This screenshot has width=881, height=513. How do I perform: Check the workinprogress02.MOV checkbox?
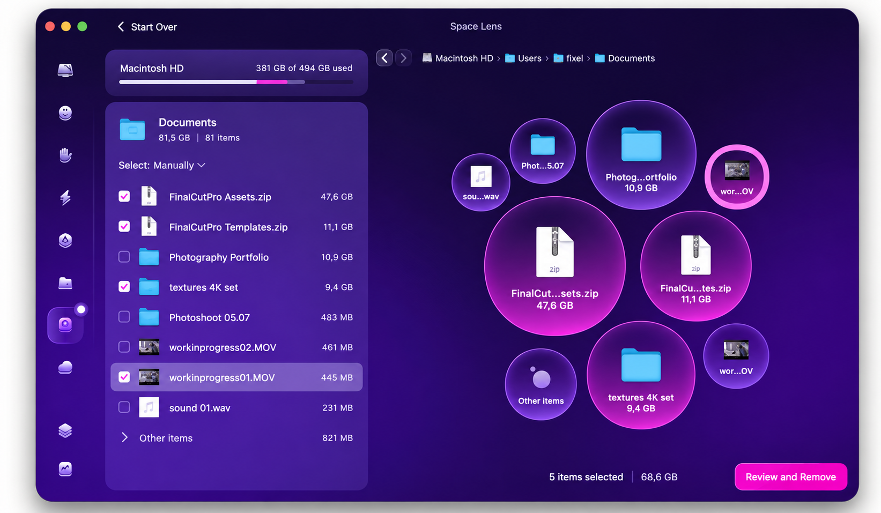[124, 347]
